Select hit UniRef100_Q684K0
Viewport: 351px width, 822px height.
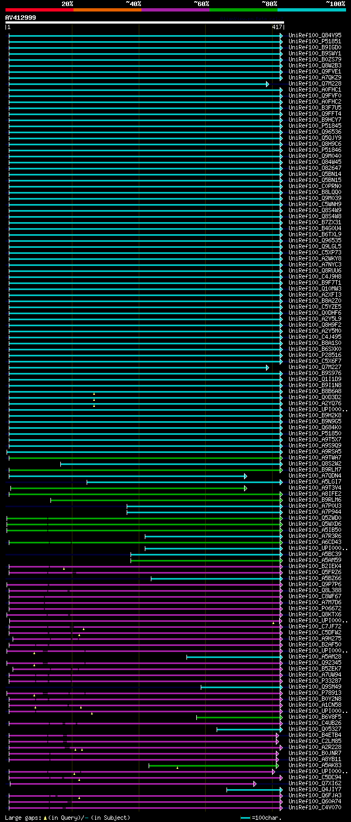click(314, 427)
